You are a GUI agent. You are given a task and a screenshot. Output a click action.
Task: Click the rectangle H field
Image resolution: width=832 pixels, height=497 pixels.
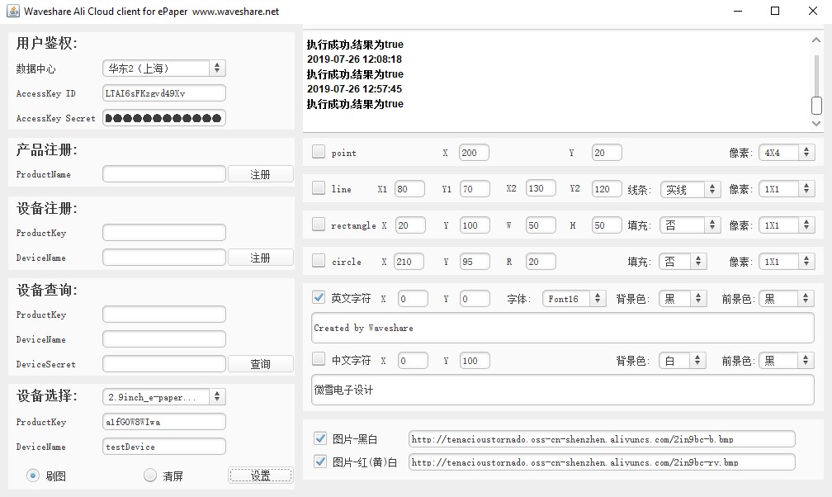pyautogui.click(x=607, y=225)
